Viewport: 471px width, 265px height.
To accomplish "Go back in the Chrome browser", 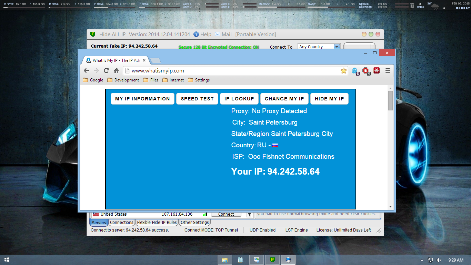I will tap(86, 70).
